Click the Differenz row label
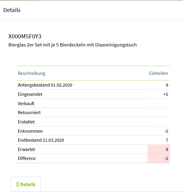183x192 pixels. click(x=27, y=158)
